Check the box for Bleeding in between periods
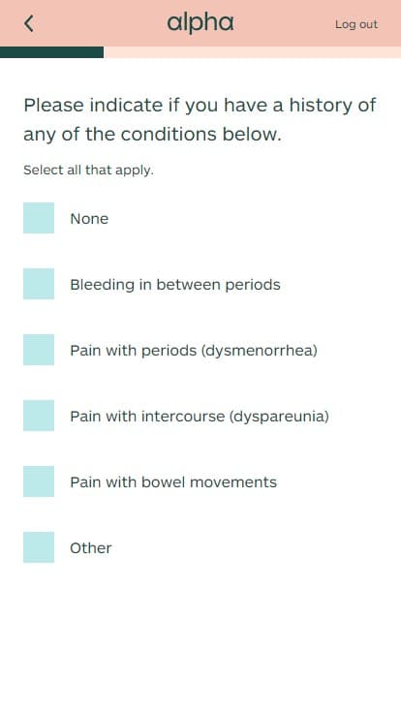This screenshot has width=401, height=713. coord(39,284)
